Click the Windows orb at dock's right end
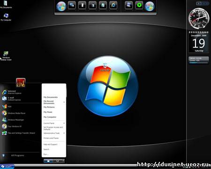211x169 pixels. pyautogui.click(x=150, y=6)
